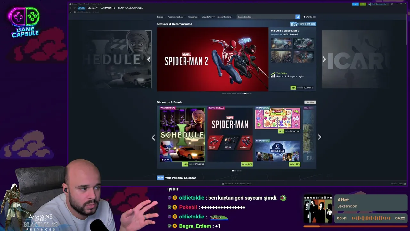Show next Discounts & Events page arrow
The width and height of the screenshot is (410, 231).
(x=320, y=137)
